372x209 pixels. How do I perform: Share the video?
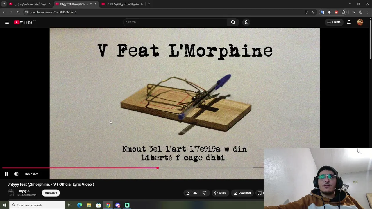(x=220, y=193)
